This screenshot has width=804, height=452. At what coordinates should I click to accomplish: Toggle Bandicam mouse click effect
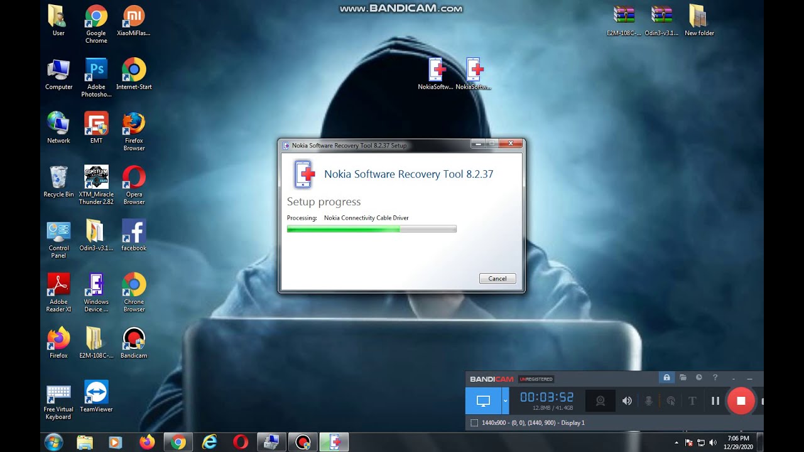pyautogui.click(x=671, y=401)
